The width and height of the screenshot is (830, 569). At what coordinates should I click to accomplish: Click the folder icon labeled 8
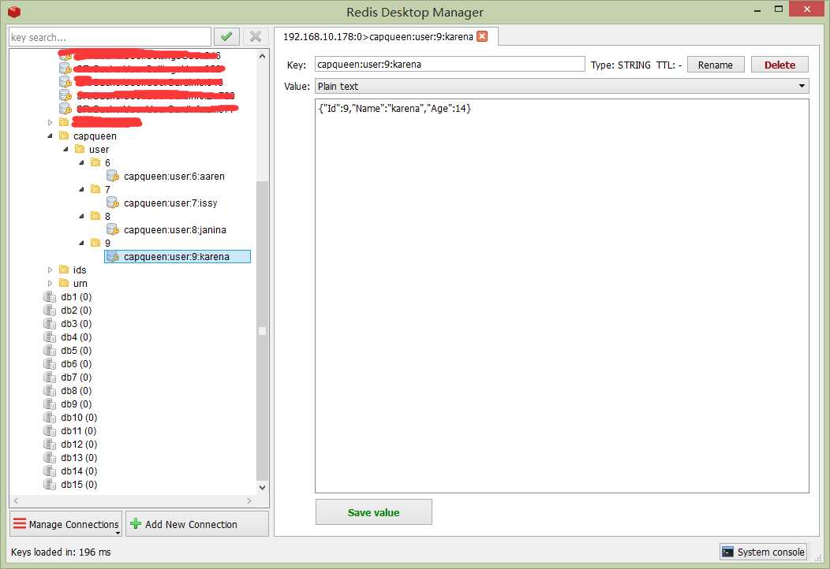tap(95, 216)
